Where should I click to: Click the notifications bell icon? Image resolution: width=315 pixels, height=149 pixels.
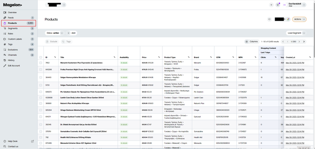point(278,5)
